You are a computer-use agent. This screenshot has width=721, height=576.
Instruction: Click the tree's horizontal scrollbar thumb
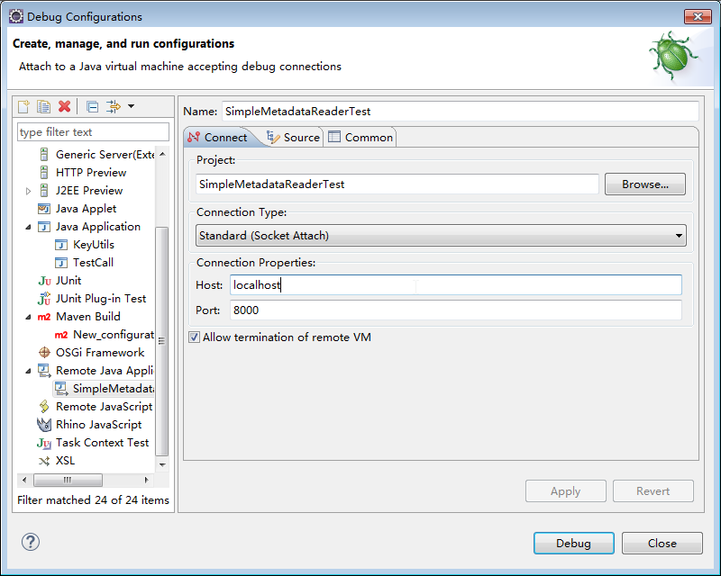[68, 480]
